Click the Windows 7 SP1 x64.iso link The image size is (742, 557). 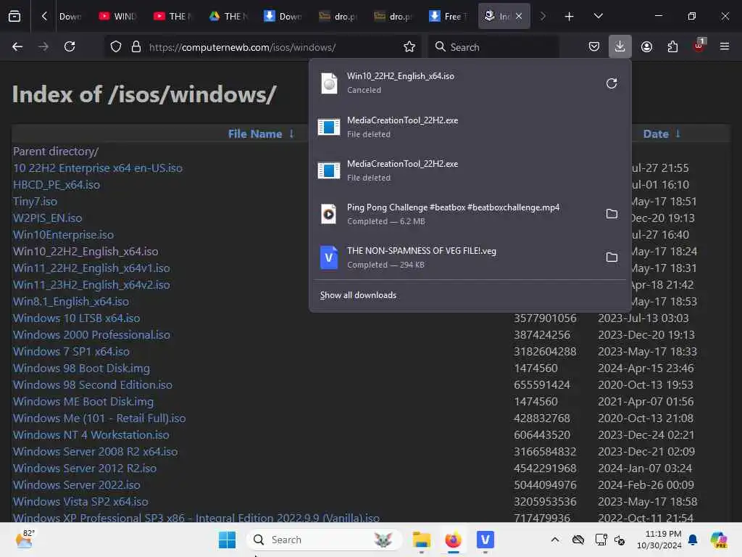71,352
